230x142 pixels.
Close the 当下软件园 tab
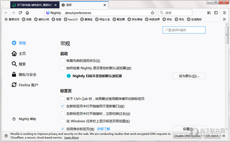point(56,5)
